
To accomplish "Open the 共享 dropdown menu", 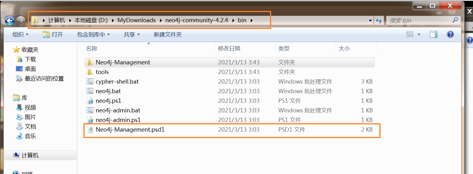I will pos(132,34).
